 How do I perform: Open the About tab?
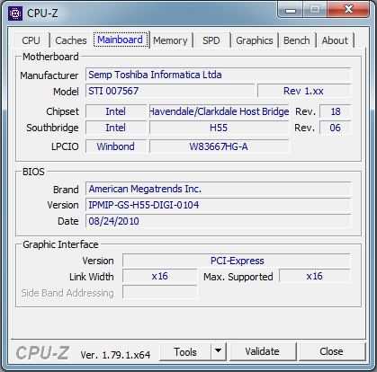coord(335,40)
